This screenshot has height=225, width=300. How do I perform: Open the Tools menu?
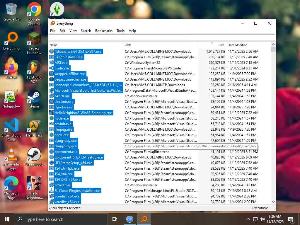[120, 30]
